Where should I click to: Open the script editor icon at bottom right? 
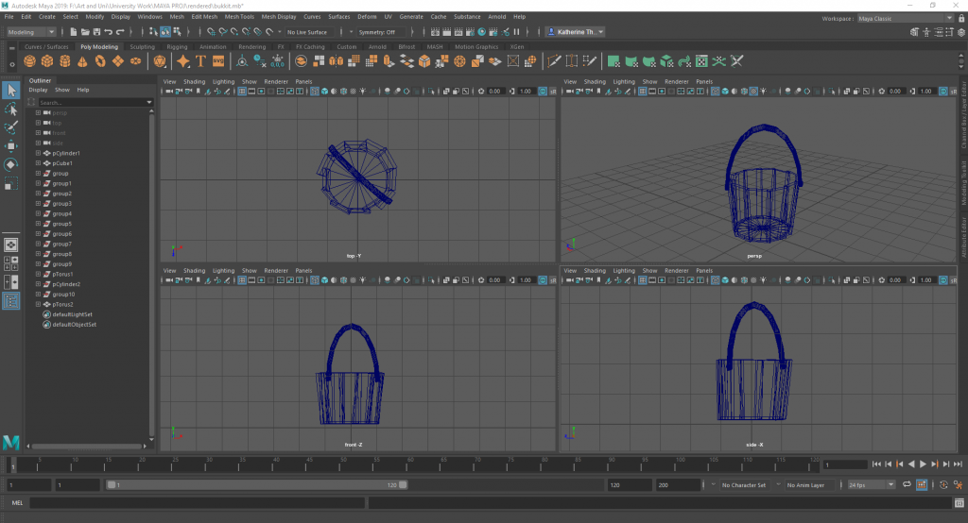(958, 503)
